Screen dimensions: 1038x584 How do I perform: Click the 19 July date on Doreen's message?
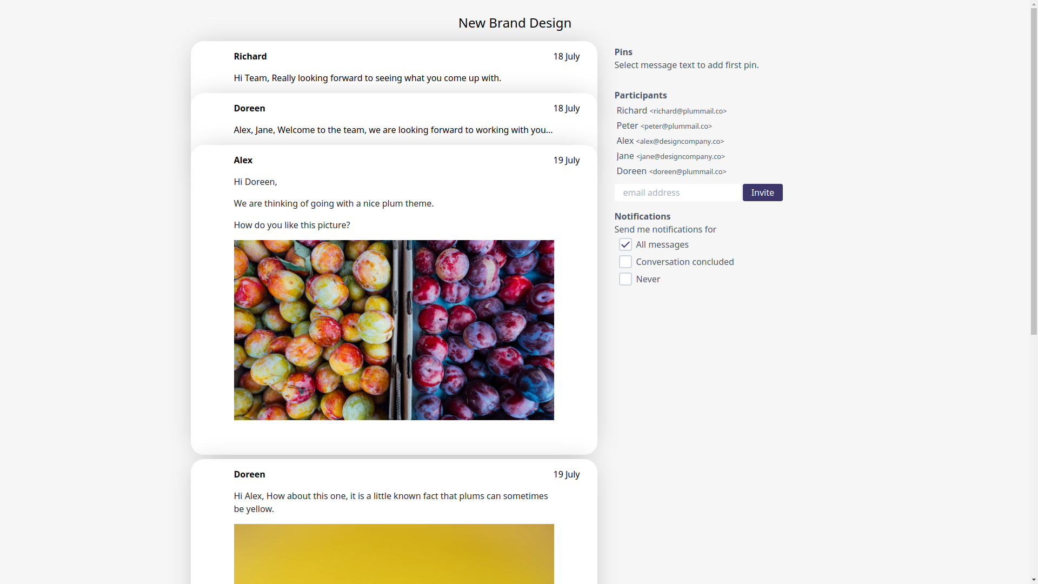tap(566, 474)
